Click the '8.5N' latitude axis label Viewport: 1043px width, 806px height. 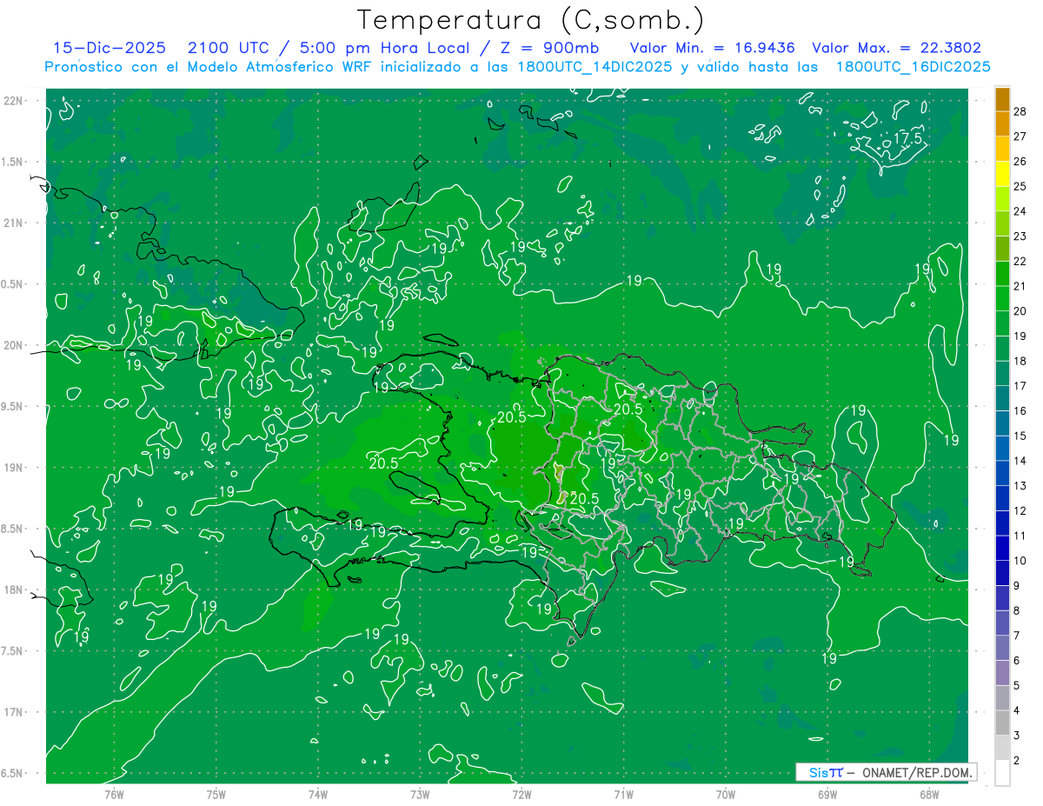(x=12, y=529)
